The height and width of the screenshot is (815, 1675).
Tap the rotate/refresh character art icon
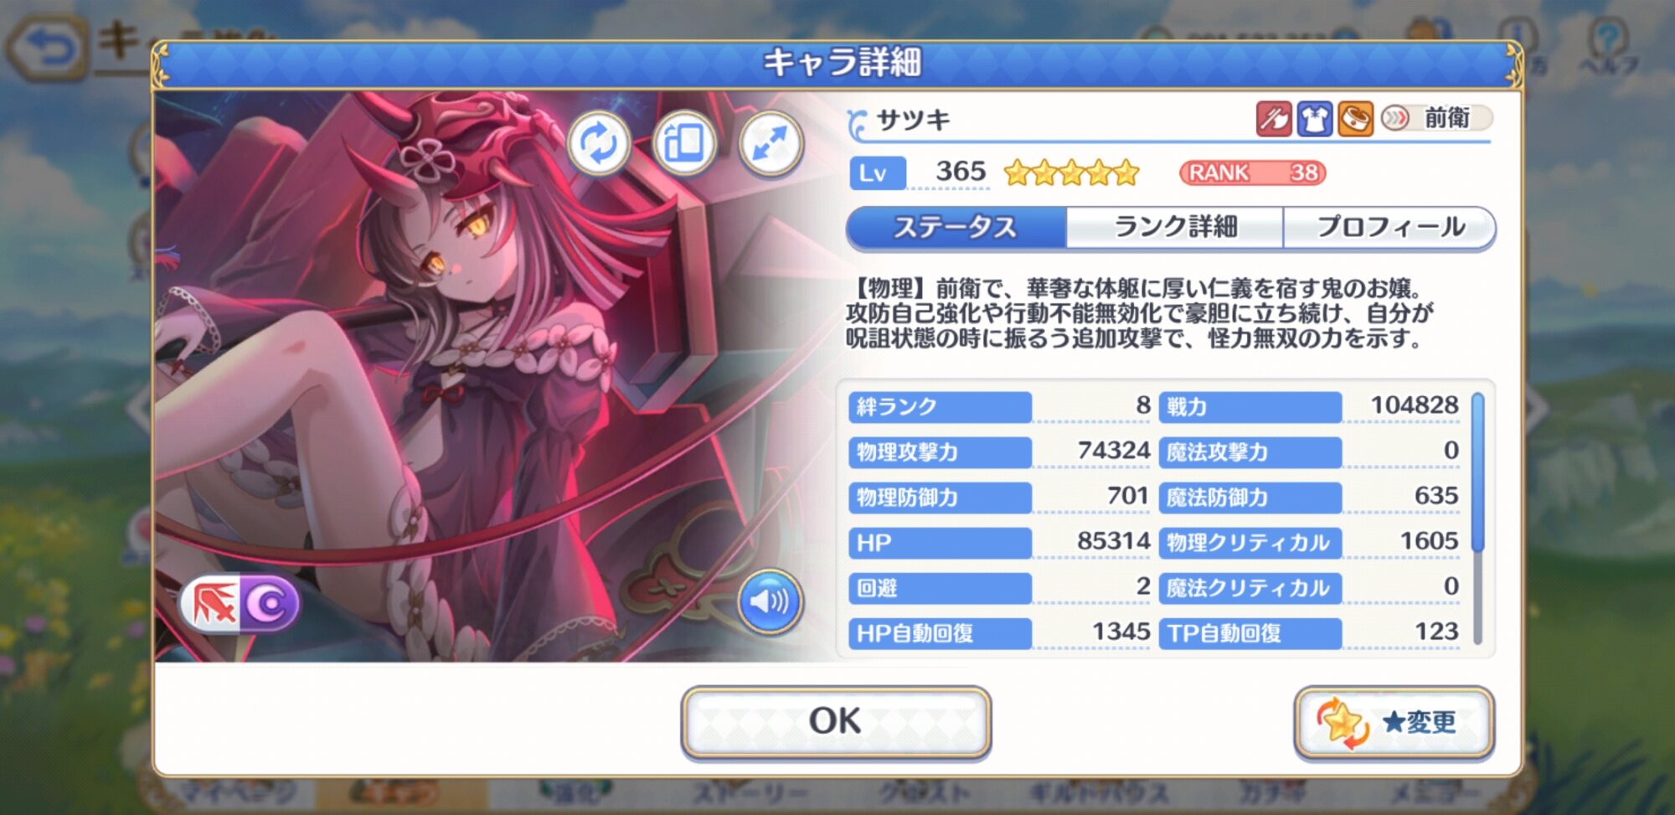tap(599, 144)
